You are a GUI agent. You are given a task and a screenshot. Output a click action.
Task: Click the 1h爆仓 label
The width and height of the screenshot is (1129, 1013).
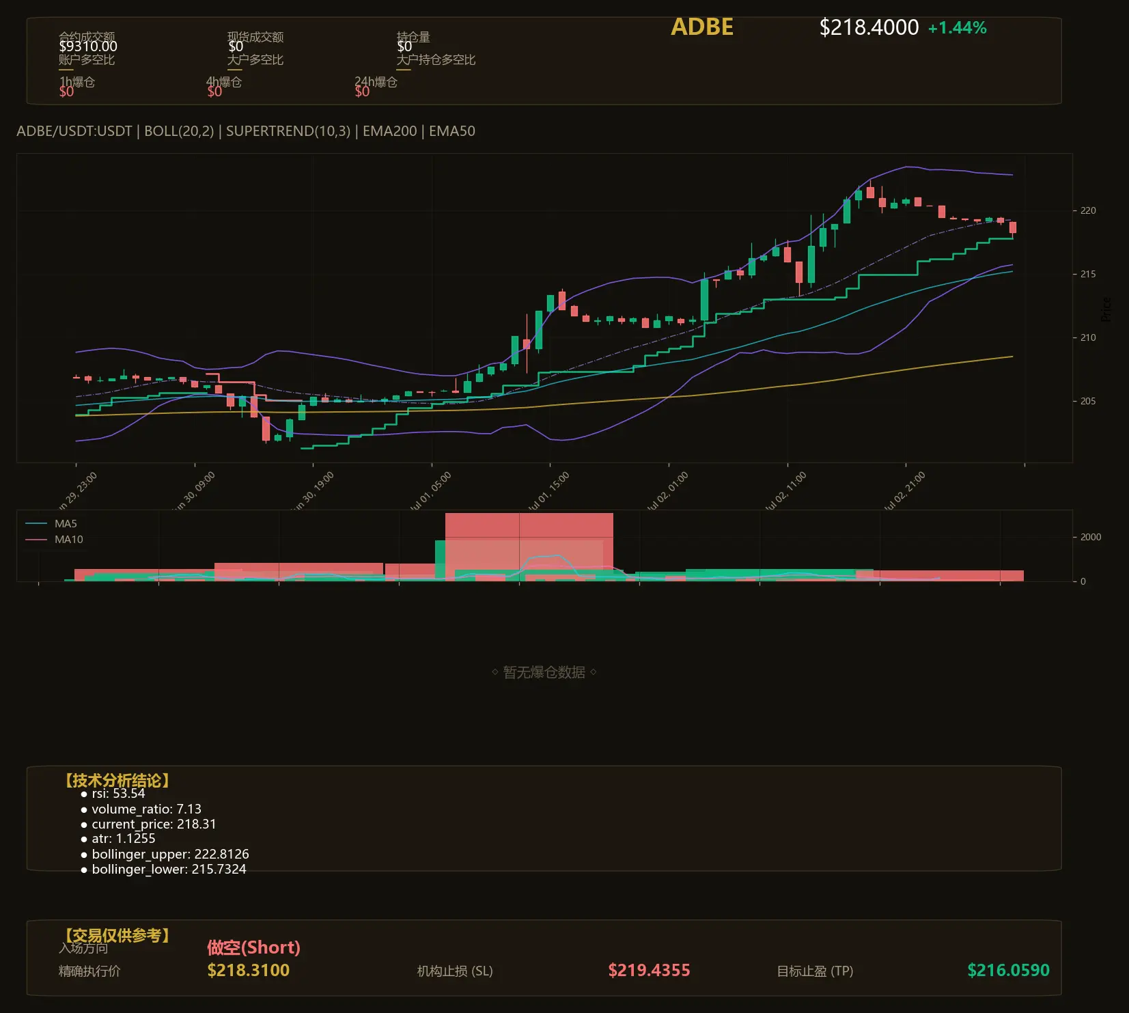77,82
